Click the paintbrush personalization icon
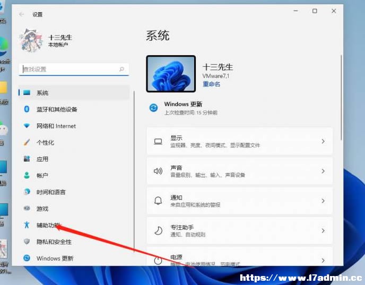The height and width of the screenshot is (285, 365). 27,142
